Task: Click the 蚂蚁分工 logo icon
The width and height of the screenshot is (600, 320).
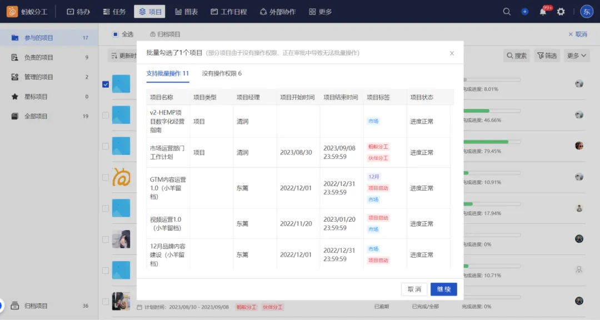Action: click(12, 12)
